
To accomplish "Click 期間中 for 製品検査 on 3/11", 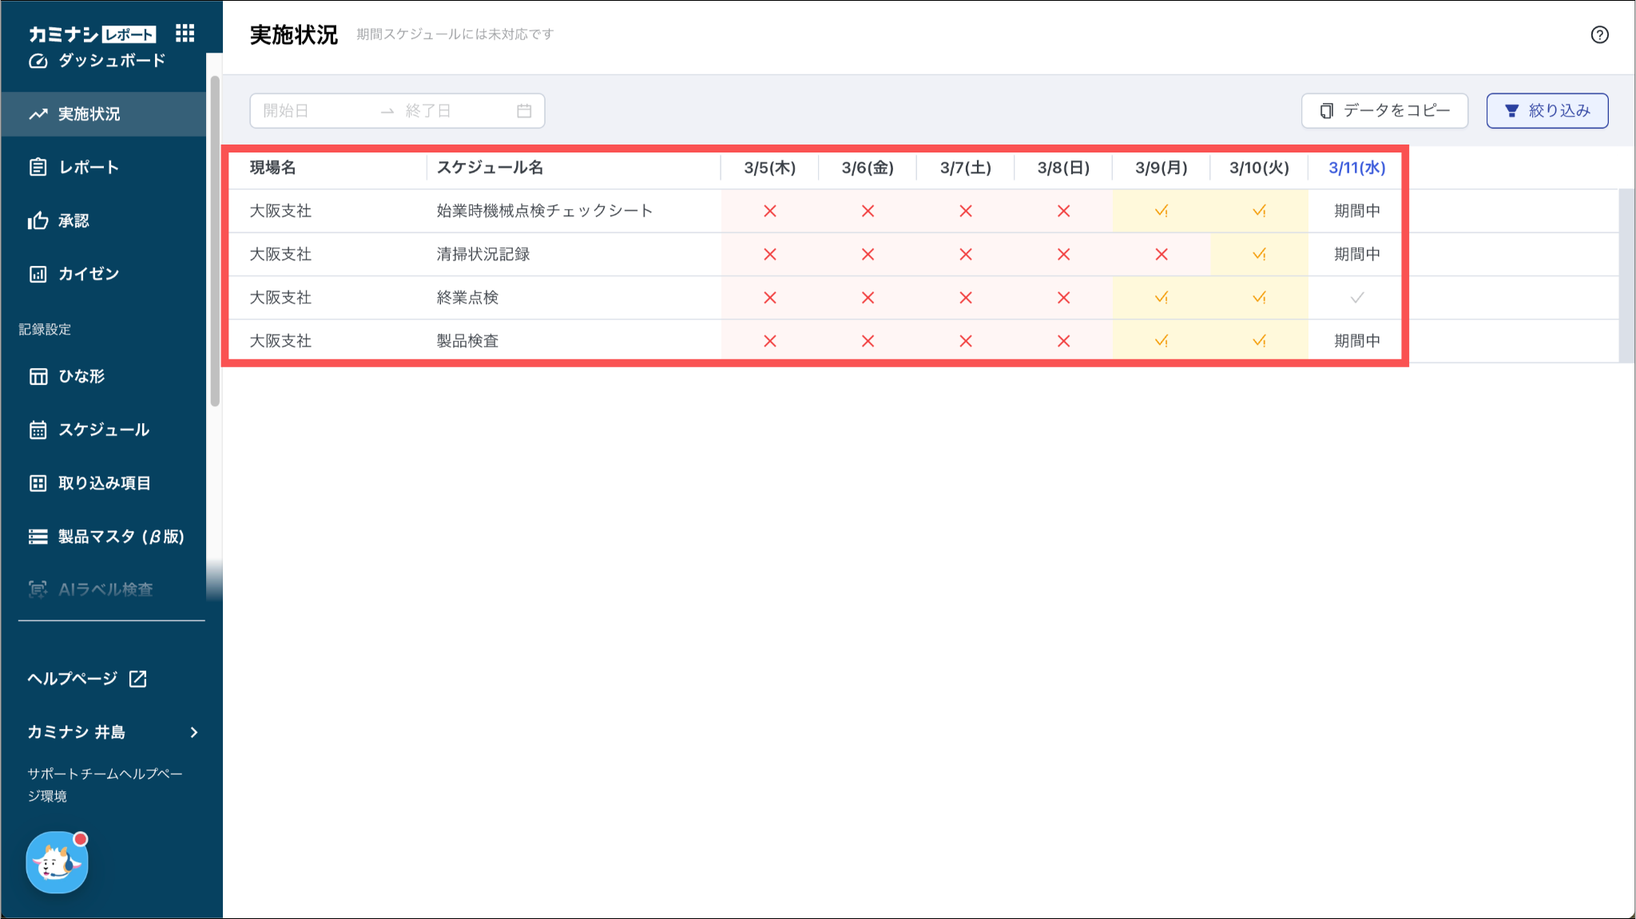I will coord(1356,341).
